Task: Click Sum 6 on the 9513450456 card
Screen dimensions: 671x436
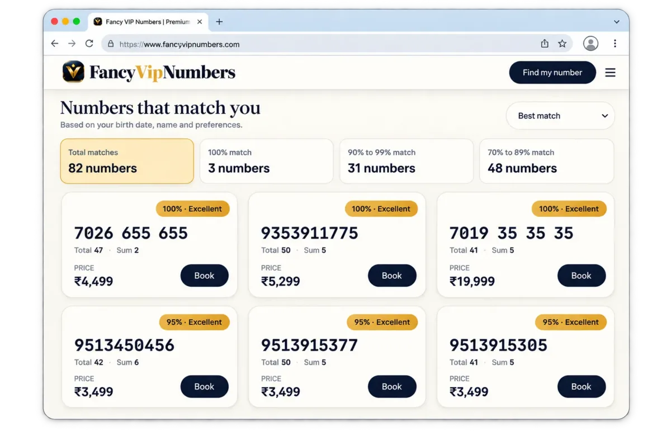Action: pyautogui.click(x=127, y=362)
